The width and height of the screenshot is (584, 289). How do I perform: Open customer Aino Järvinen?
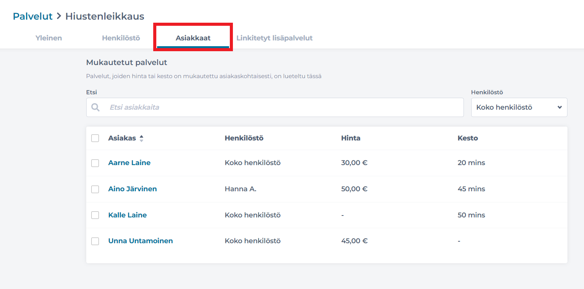click(x=132, y=189)
